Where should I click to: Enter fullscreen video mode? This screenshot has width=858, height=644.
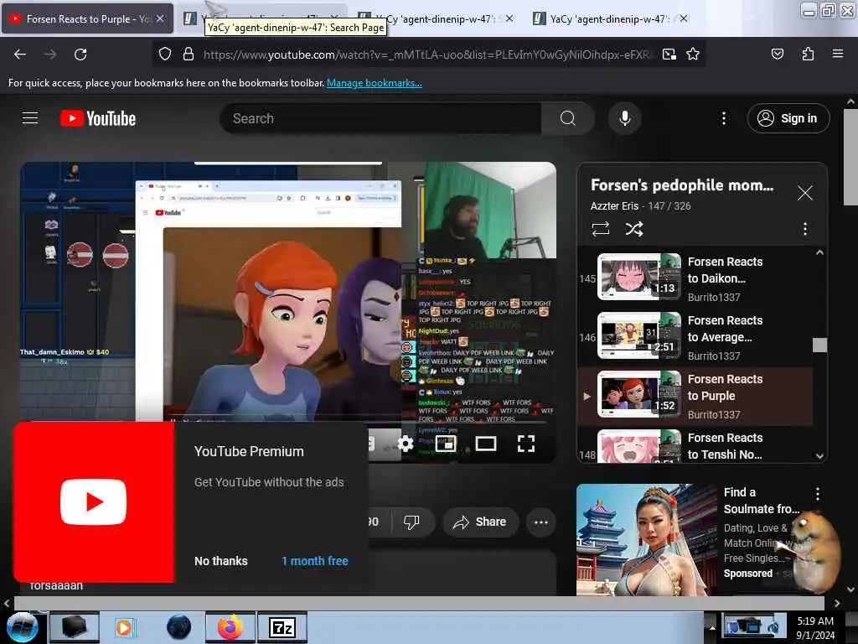click(526, 444)
